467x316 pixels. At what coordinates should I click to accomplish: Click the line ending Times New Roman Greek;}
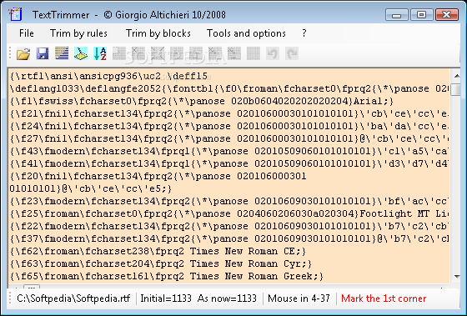point(167,276)
